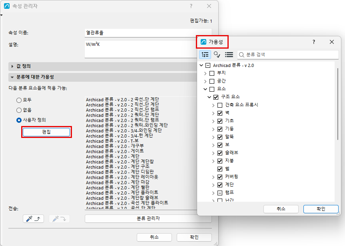345x246 pixels.
Task: Click the syringe inject transfer icon
Action: click(59, 218)
